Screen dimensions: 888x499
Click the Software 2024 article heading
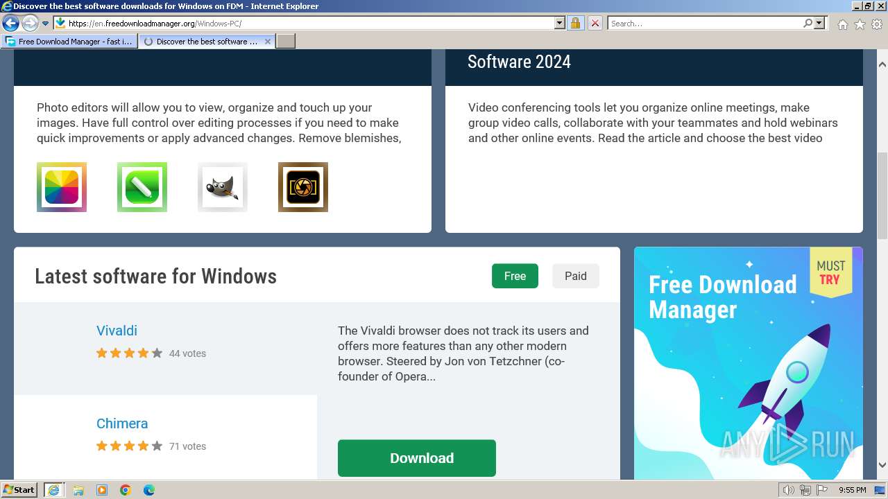coord(519,62)
